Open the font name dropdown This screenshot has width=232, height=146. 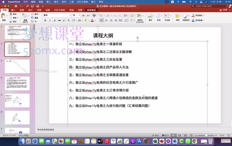coord(70,15)
